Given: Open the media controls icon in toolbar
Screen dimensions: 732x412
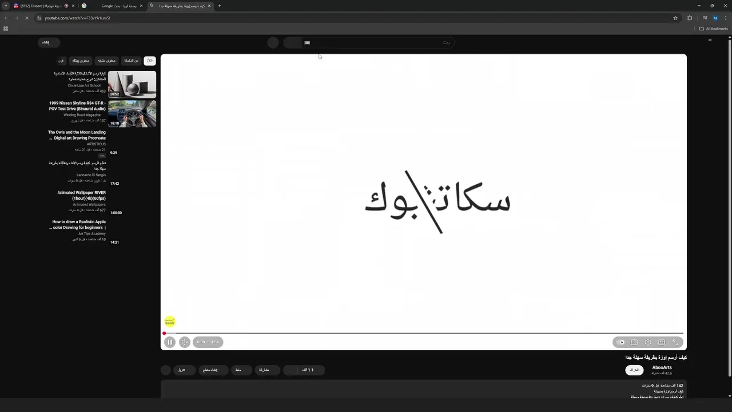Looking at the screenshot, I should coord(705,18).
